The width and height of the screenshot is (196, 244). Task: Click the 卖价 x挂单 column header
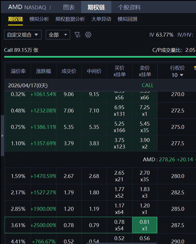tap(145, 71)
